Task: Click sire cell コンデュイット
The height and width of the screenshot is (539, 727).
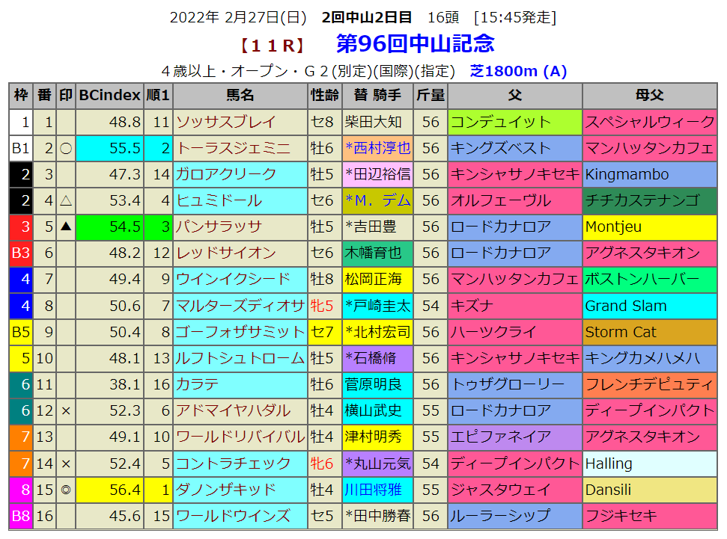Action: [501, 122]
